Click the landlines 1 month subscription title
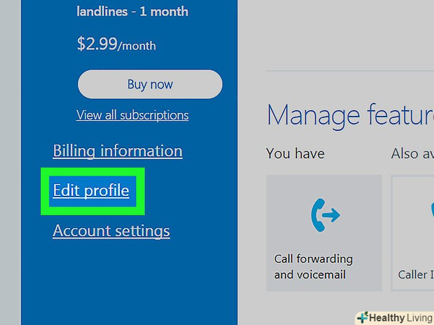 [132, 12]
